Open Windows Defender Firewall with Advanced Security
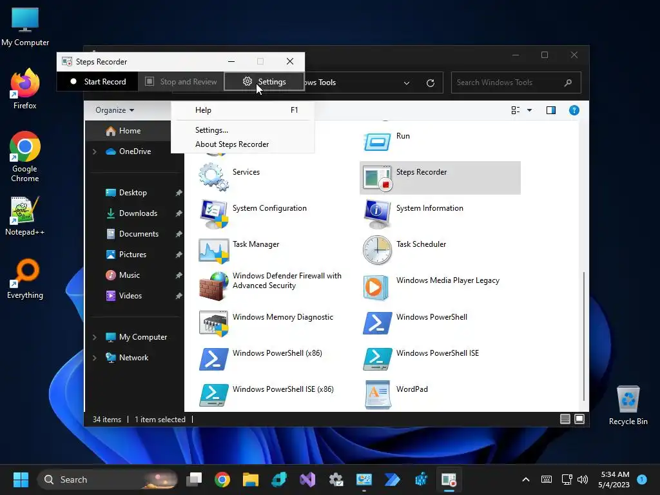Screen dimensions: 660x495 coord(214,286)
